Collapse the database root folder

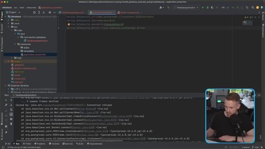[5, 17]
